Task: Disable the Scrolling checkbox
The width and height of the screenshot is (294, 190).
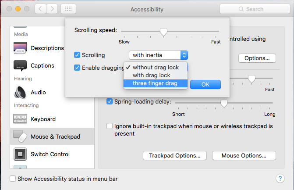Action: [x=77, y=55]
